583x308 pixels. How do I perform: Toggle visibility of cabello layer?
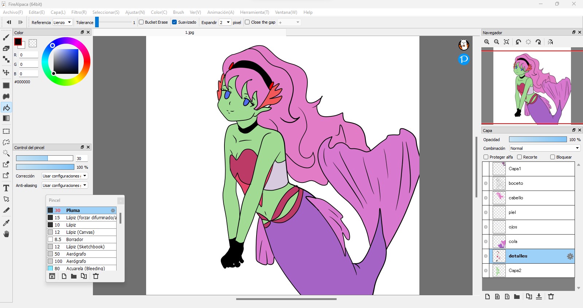tap(486, 198)
